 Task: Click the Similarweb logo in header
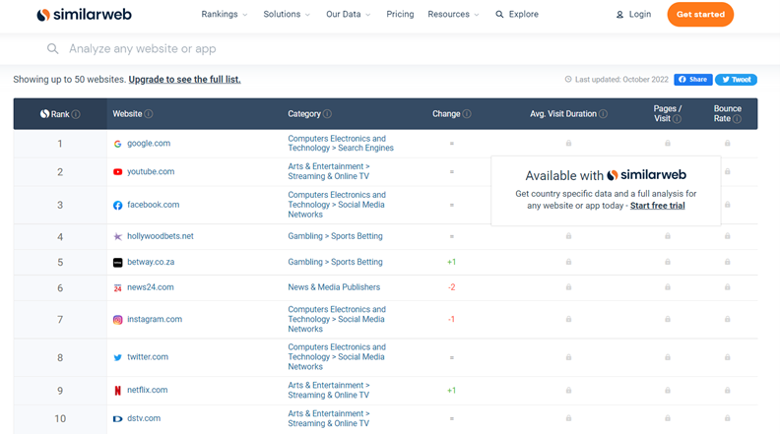[84, 15]
